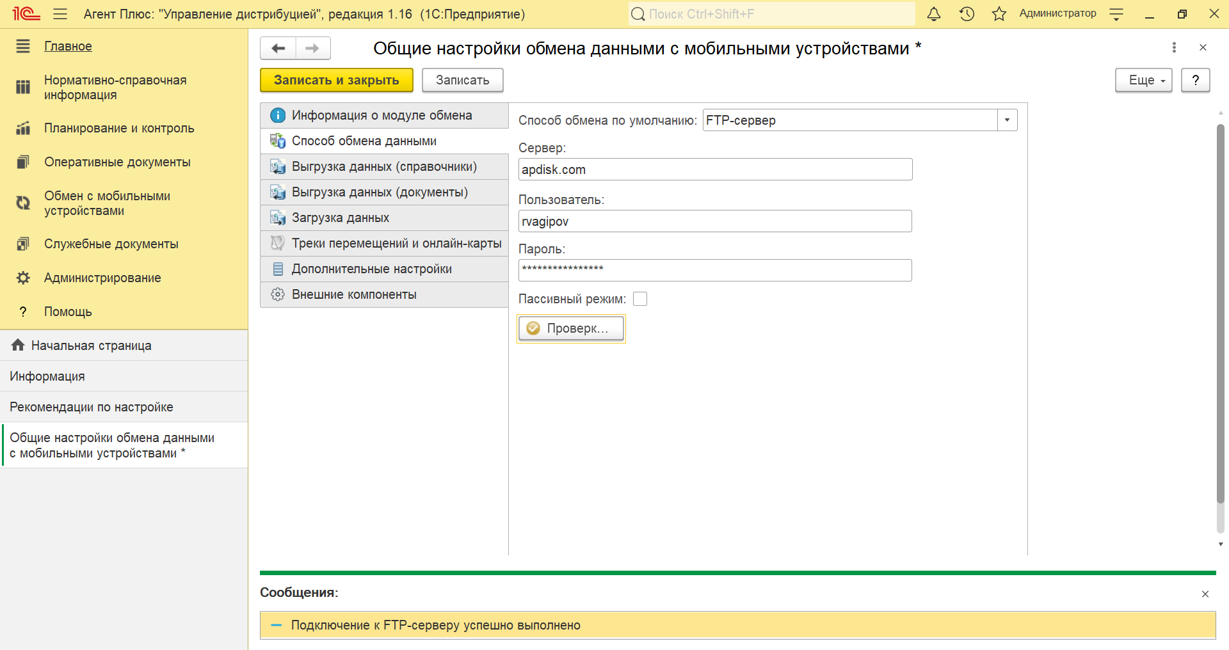Open the hamburger menu in title bar
Screen dimensions: 1229x650
point(60,14)
